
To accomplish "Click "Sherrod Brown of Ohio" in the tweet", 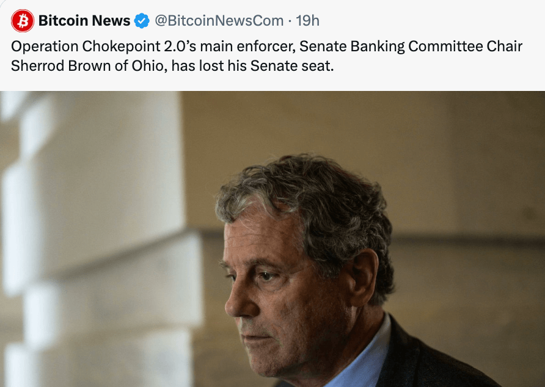I will point(87,66).
